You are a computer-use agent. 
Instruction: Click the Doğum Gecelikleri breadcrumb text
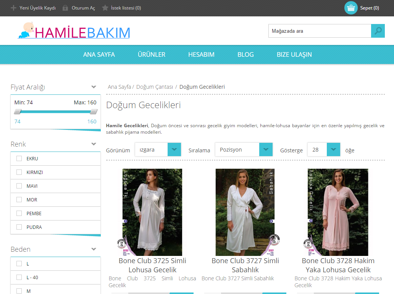pos(202,87)
